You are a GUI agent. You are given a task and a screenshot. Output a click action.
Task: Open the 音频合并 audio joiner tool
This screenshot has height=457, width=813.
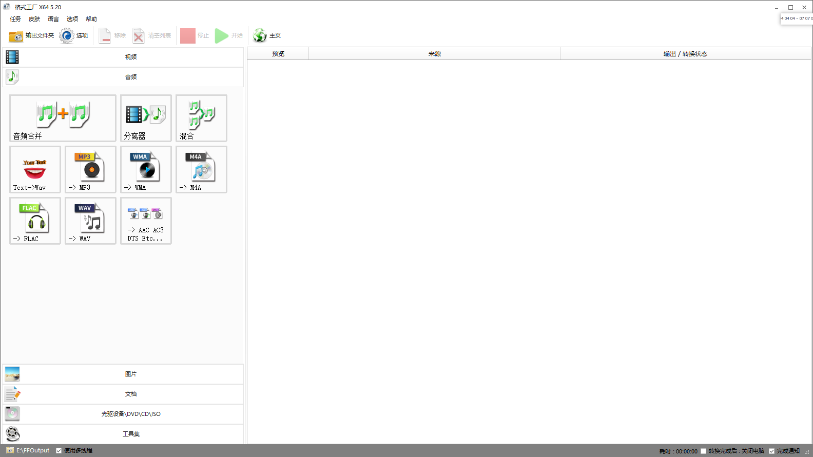pos(63,118)
